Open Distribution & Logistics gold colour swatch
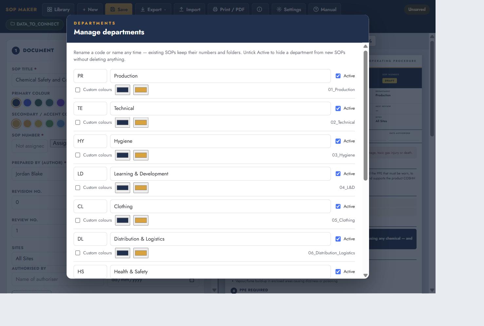484x326 pixels. pos(141,253)
